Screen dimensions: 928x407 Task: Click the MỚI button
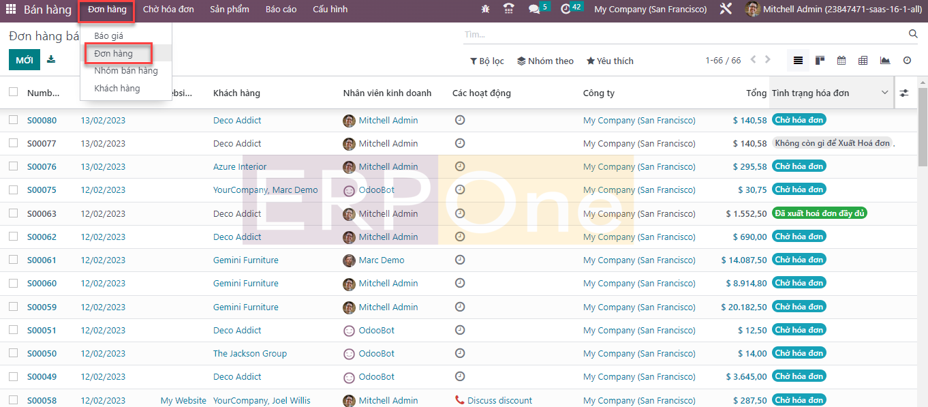[24, 60]
